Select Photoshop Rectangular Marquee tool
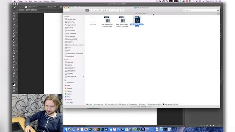This screenshot has width=235, height=132. pyautogui.click(x=14, y=16)
